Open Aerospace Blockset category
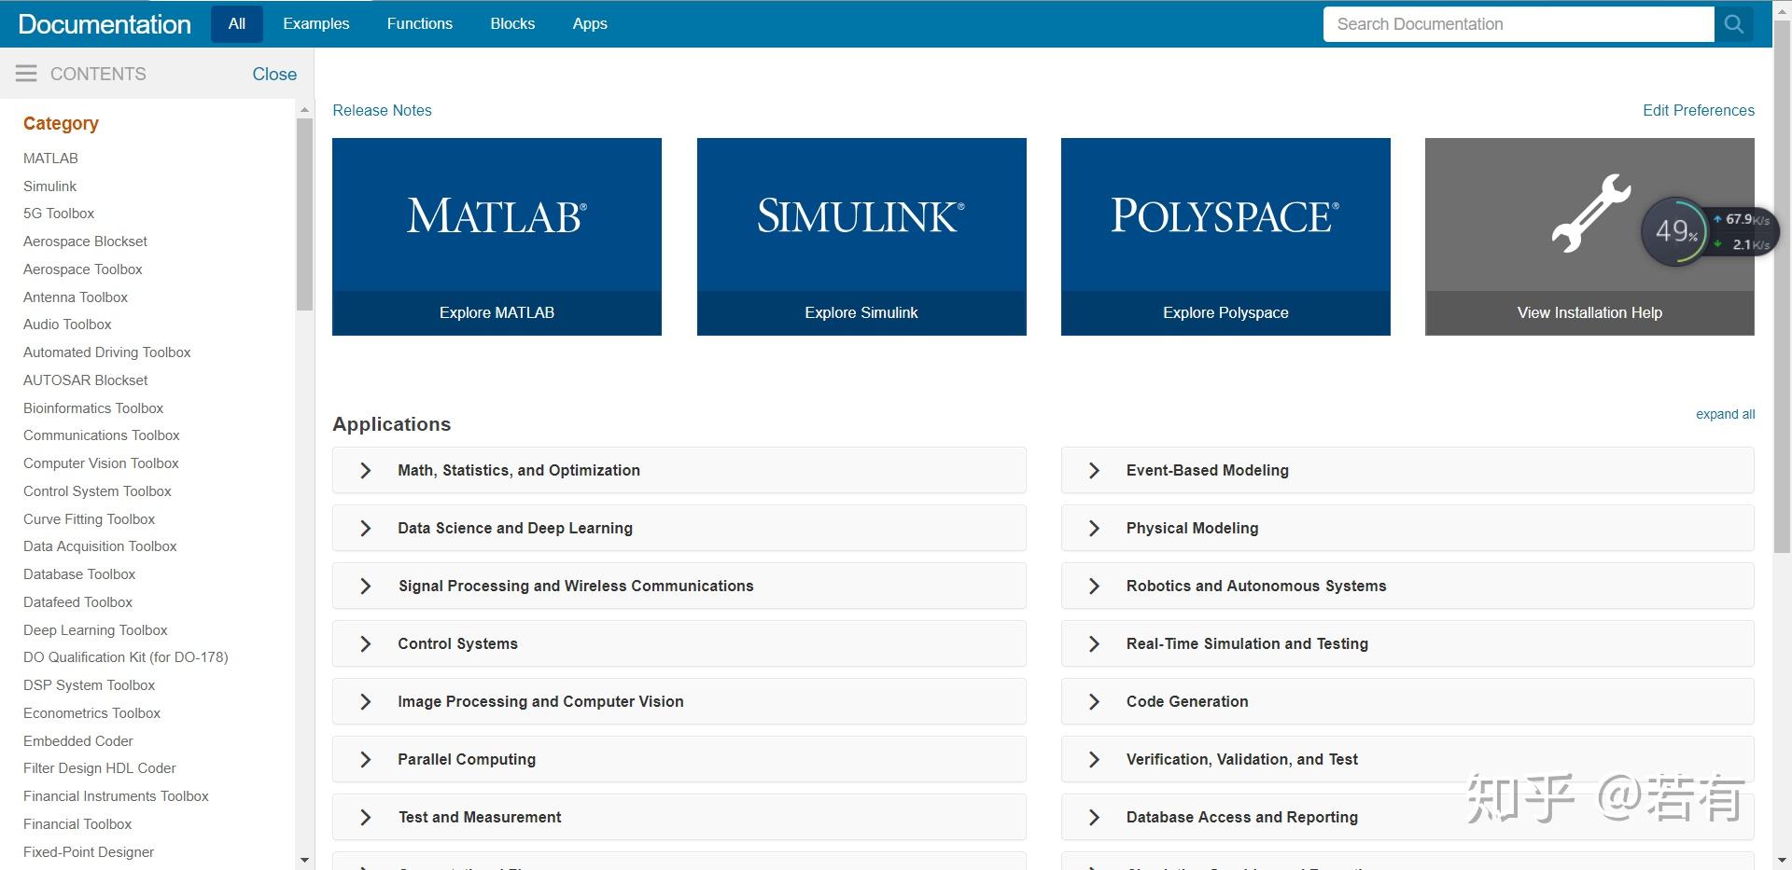Image resolution: width=1792 pixels, height=870 pixels. click(x=85, y=242)
